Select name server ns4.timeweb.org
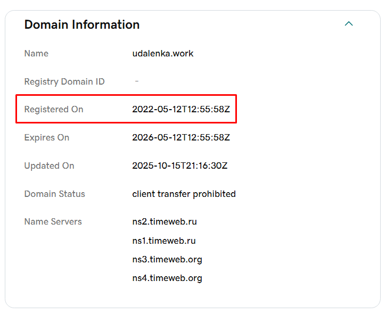The image size is (386, 314). 167,278
